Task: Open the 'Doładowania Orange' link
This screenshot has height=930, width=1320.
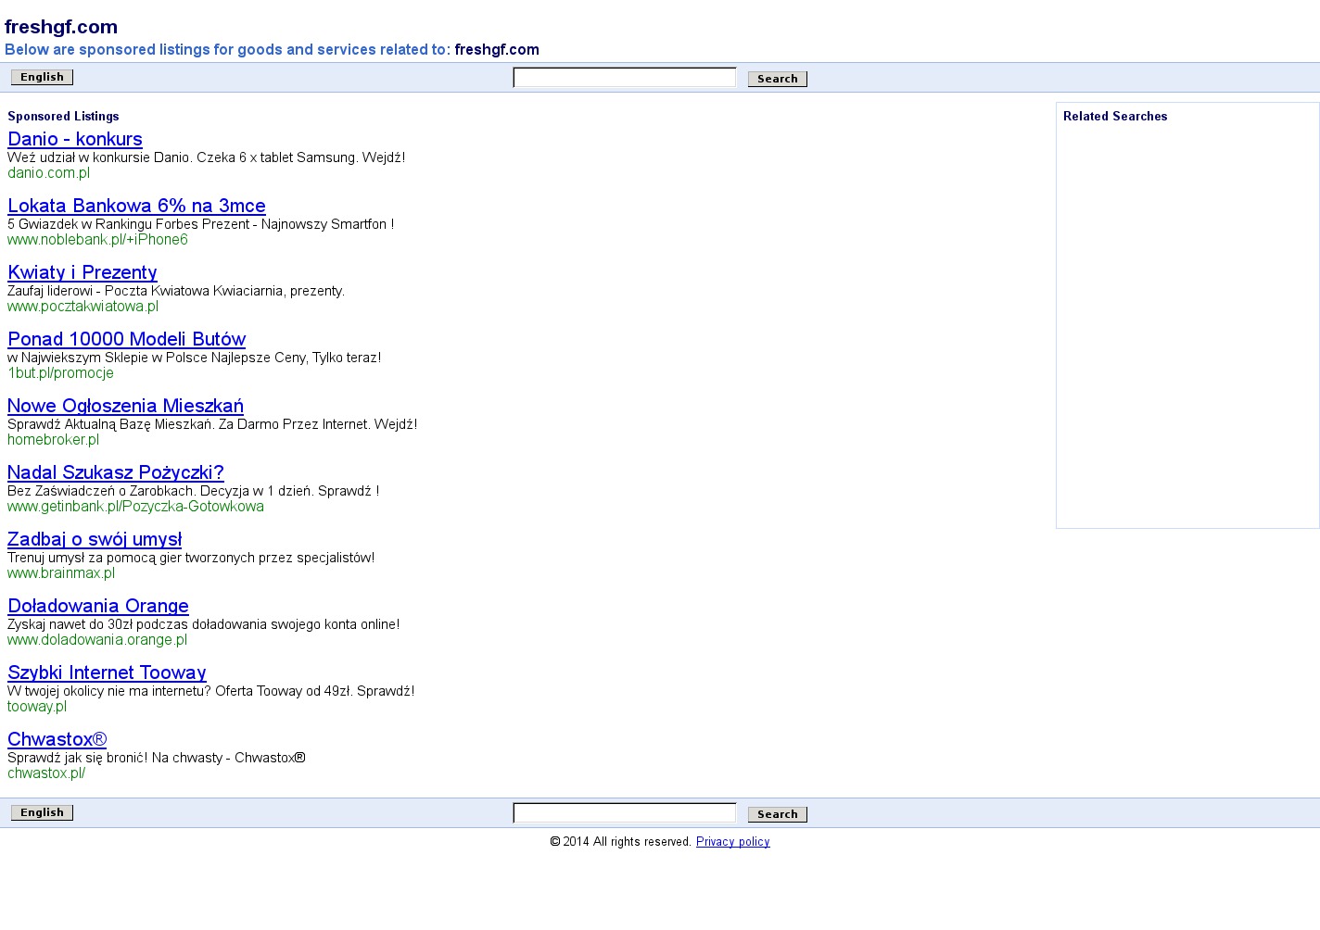Action: point(98,606)
